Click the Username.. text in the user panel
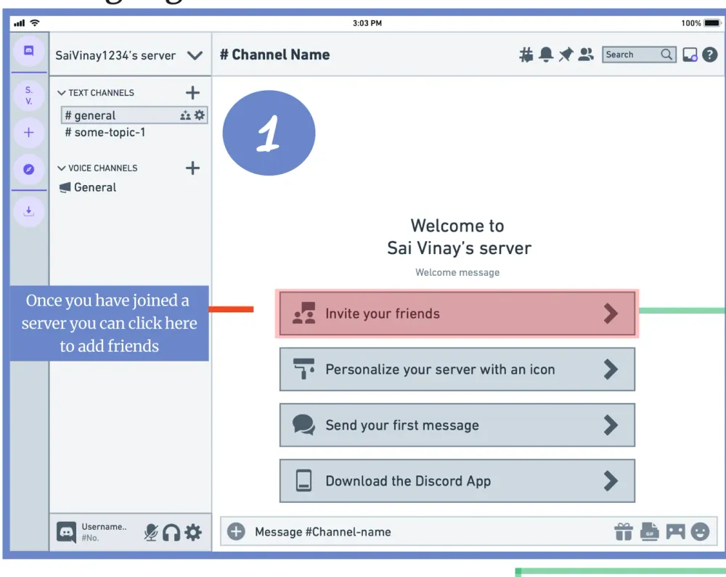The height and width of the screenshot is (577, 726). point(104,527)
